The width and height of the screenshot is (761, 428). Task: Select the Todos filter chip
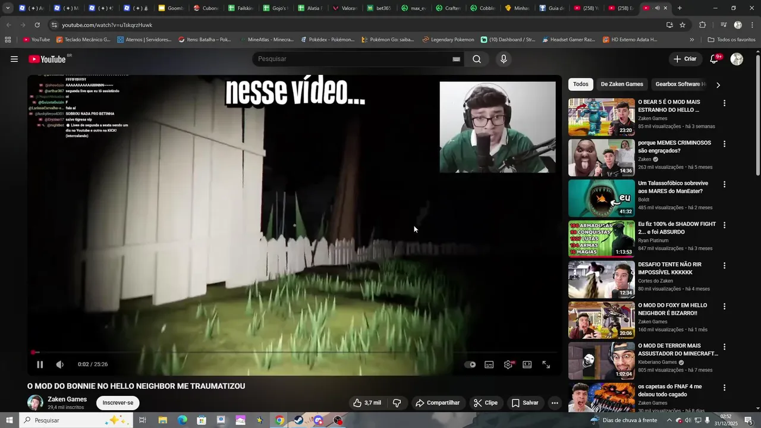(x=581, y=84)
